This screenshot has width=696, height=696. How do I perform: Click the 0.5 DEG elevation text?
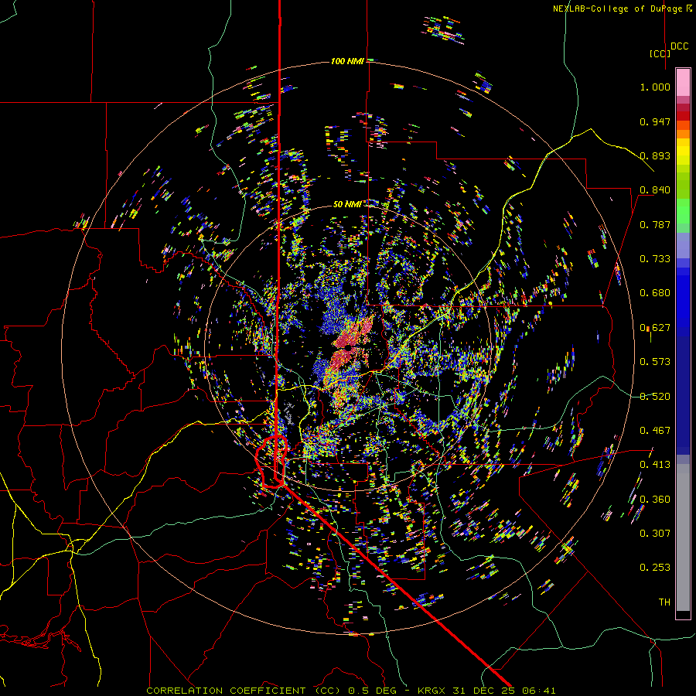(x=372, y=691)
